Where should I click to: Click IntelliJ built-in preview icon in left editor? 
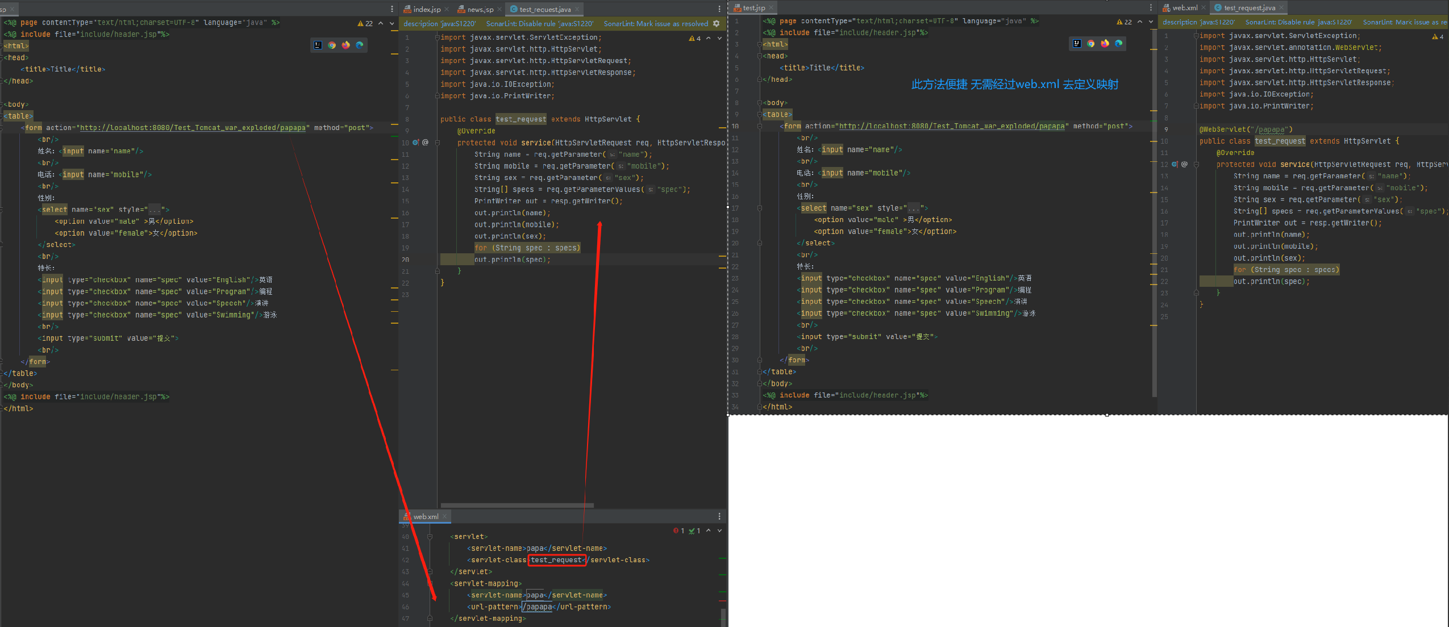click(318, 45)
